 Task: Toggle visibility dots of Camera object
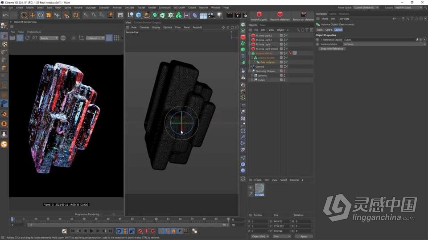284,67
